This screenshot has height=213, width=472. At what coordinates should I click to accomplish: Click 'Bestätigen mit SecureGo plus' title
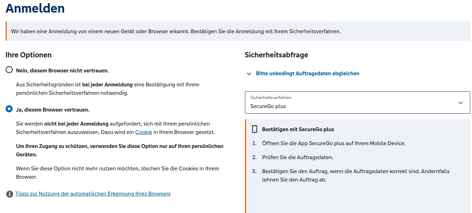tap(298, 129)
